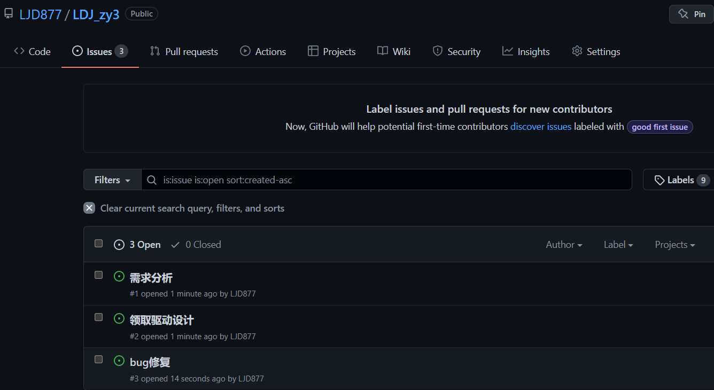Switch to the Wiki tab
This screenshot has width=714, height=390.
pyautogui.click(x=394, y=52)
